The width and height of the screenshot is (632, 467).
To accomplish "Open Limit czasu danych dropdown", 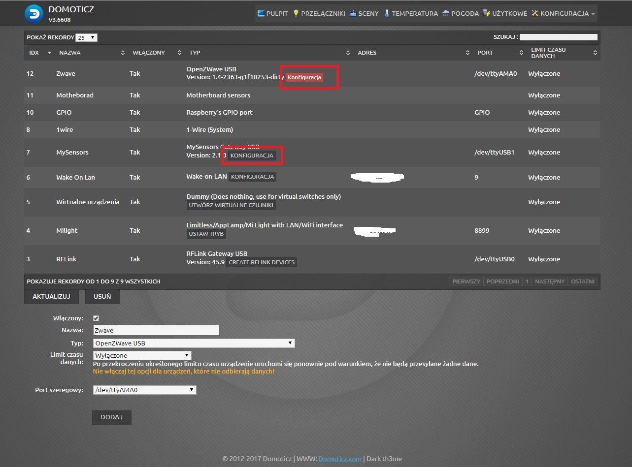I will click(x=142, y=355).
